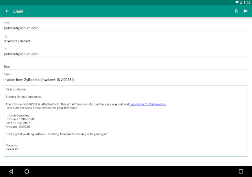Click the Date : 01.09.2016 line

pyautogui.click(x=18, y=123)
